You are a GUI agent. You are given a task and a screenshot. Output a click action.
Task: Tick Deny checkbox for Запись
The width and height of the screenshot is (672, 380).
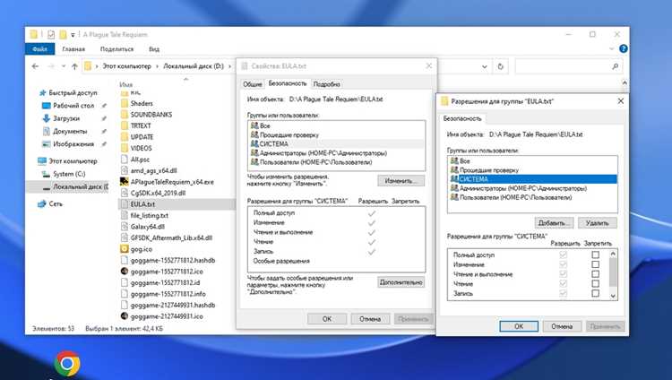(x=595, y=293)
